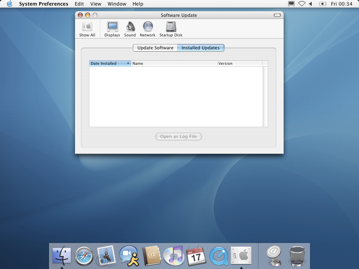The height and width of the screenshot is (269, 359).
Task: Toggle toolbar with the pill button
Action: [x=277, y=15]
